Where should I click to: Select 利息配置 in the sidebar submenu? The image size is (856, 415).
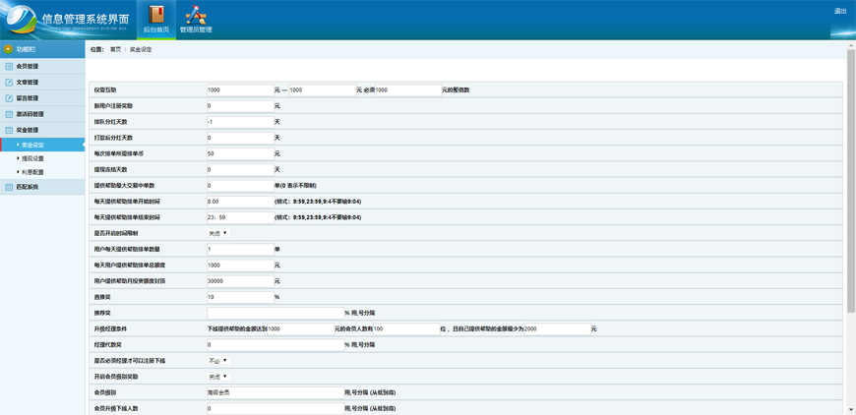click(32, 172)
